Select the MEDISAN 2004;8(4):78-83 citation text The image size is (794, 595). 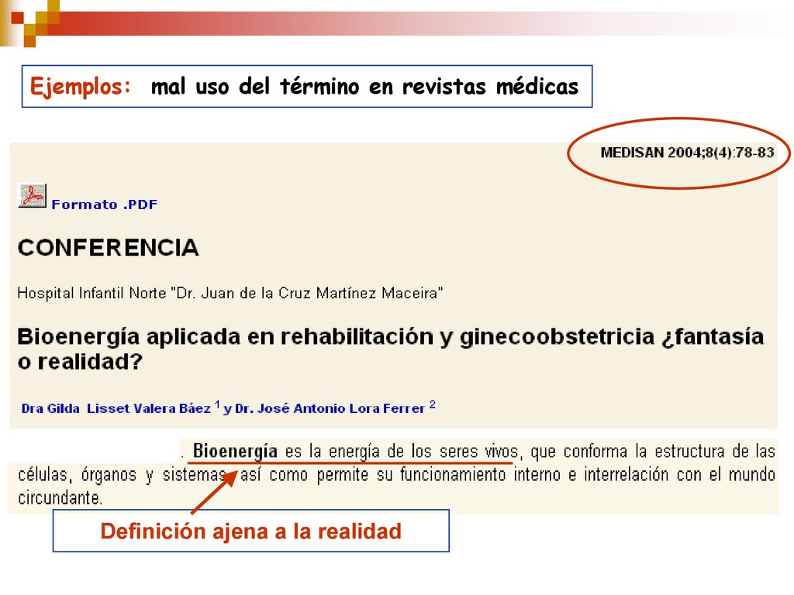click(687, 153)
